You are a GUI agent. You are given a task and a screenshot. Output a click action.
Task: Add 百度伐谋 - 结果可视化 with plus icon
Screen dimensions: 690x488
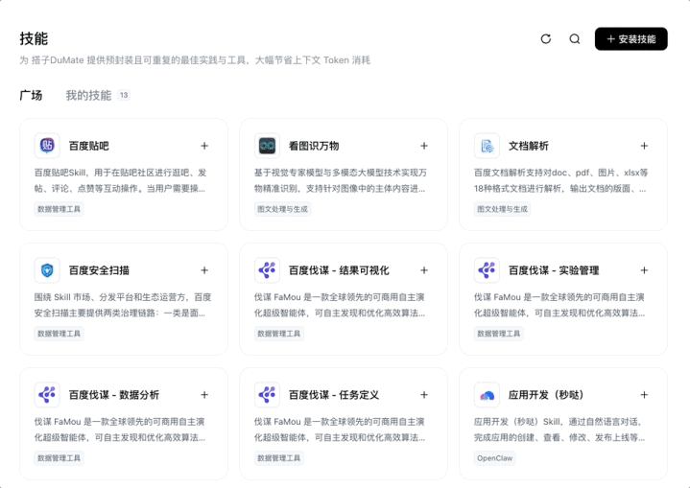(x=424, y=270)
